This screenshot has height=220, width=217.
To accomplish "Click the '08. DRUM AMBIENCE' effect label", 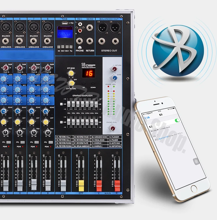I will point(82,146).
